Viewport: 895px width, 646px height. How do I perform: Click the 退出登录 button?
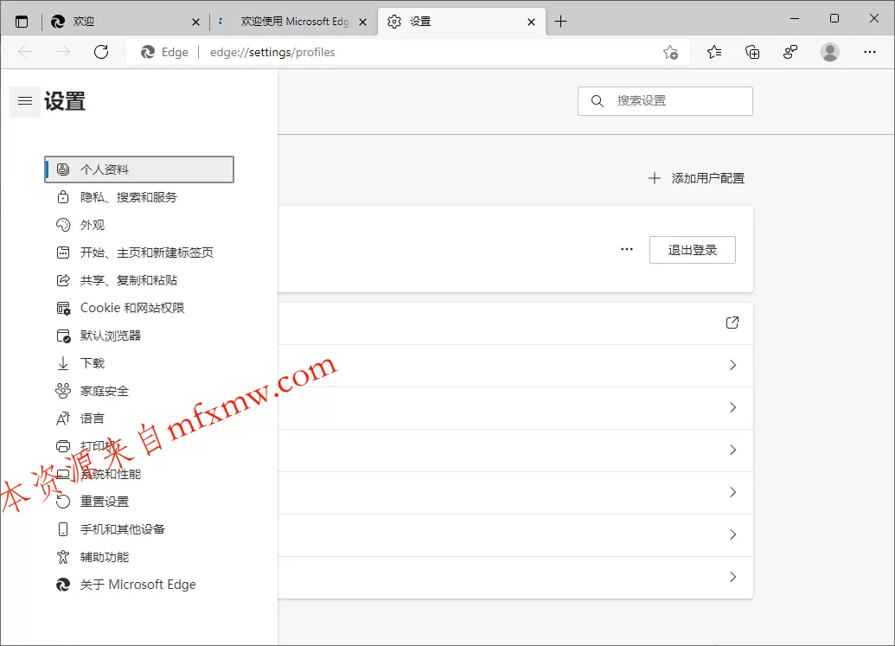tap(693, 250)
